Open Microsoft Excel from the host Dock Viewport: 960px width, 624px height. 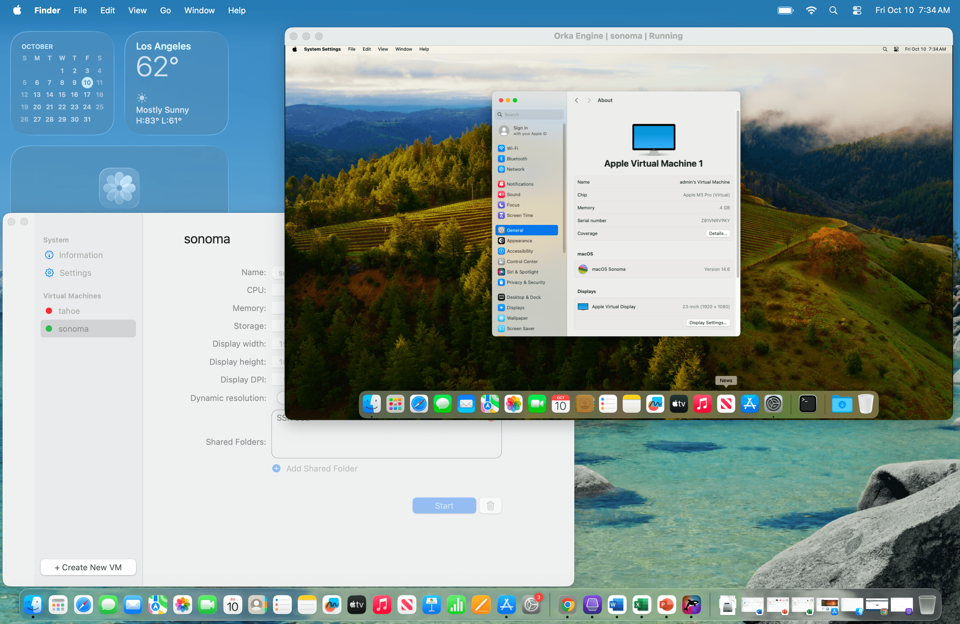pyautogui.click(x=642, y=605)
